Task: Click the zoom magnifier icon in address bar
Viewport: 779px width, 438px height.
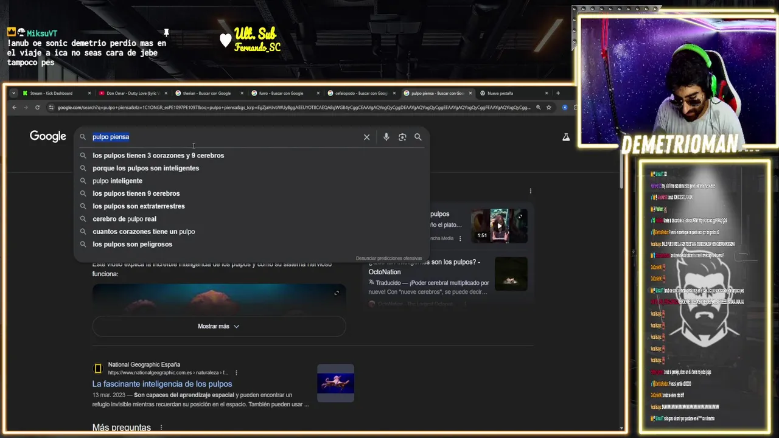Action: [538, 108]
